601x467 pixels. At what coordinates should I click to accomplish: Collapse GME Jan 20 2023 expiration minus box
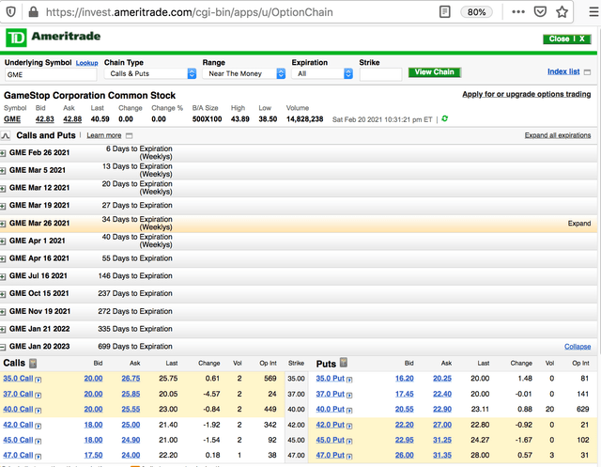tap(3, 348)
